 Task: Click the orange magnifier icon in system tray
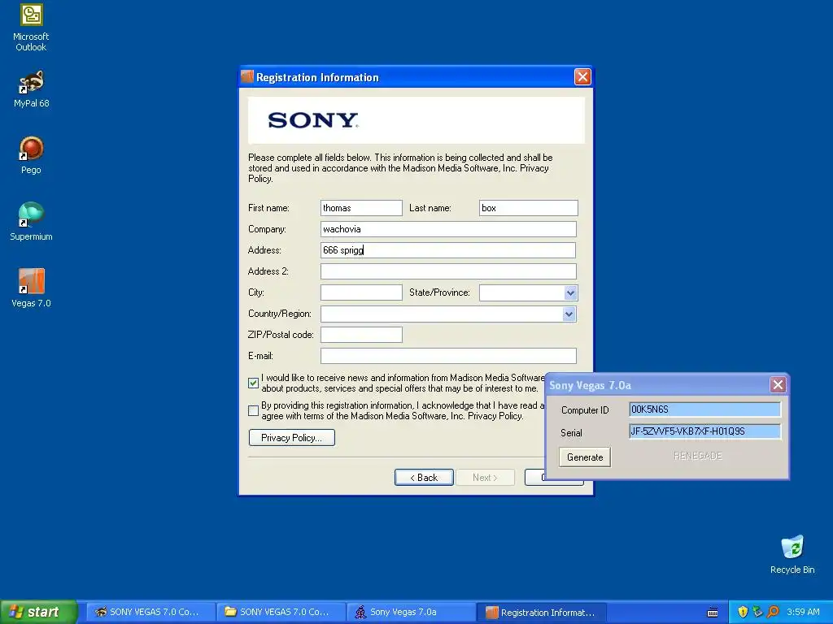click(x=773, y=612)
